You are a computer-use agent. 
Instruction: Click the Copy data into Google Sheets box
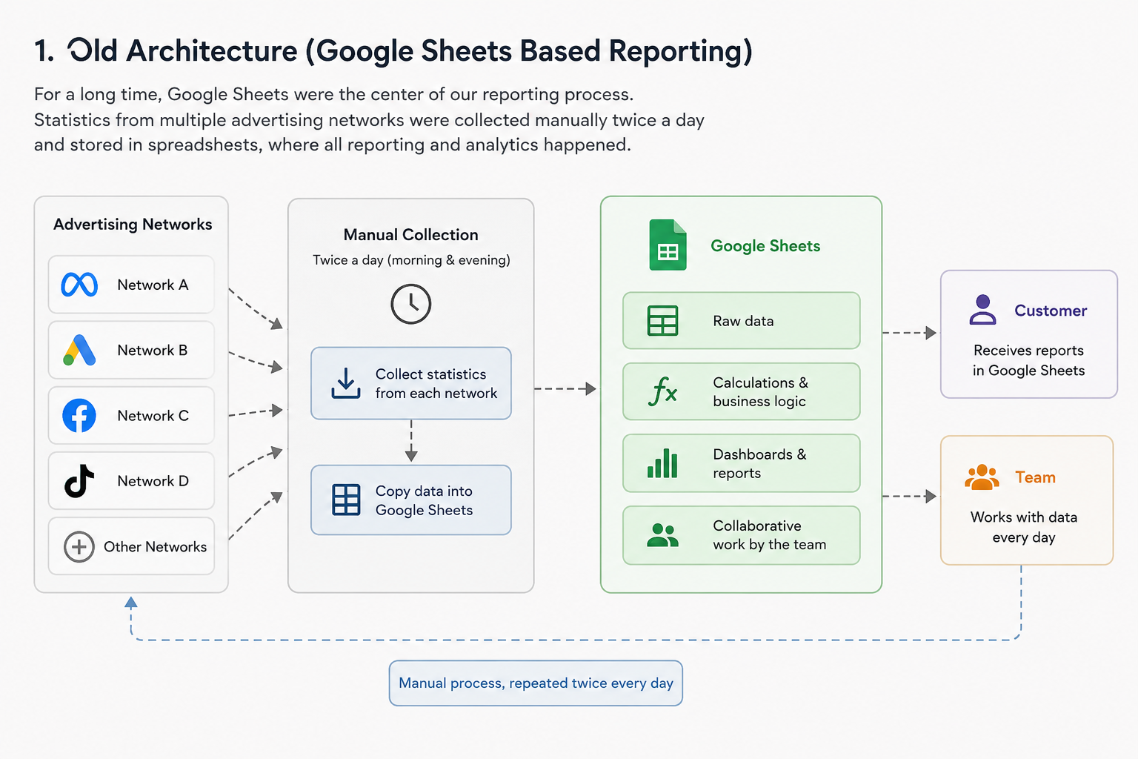tap(411, 500)
